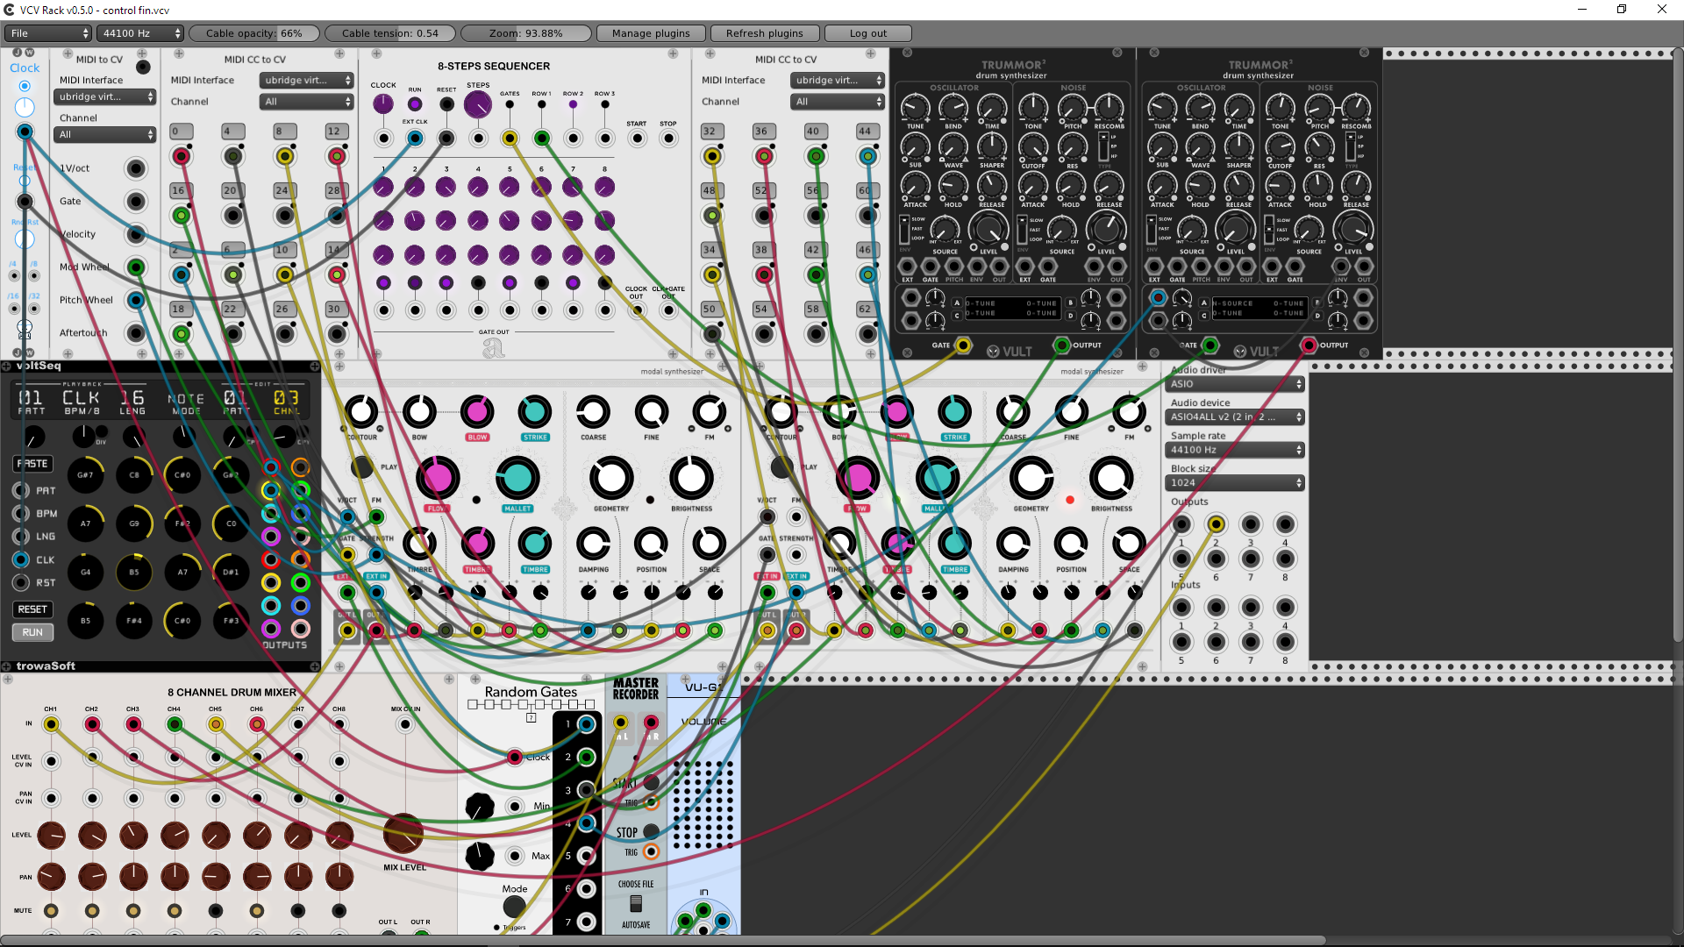Click the MIX LEVEL knob on drum mixer
This screenshot has height=947, width=1684.
403,834
